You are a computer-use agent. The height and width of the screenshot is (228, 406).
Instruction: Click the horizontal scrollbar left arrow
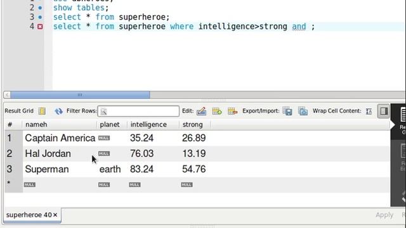pyautogui.click(x=7, y=95)
